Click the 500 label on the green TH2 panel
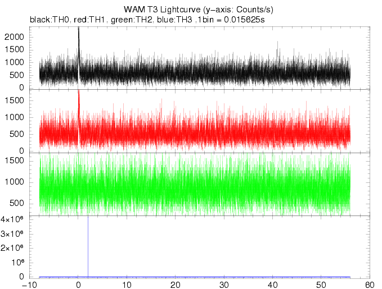The image size is (382, 289). coord(17,203)
